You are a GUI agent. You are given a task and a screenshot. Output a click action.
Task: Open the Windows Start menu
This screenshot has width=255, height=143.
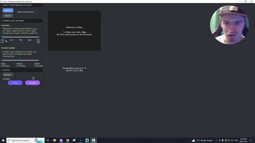(3, 140)
